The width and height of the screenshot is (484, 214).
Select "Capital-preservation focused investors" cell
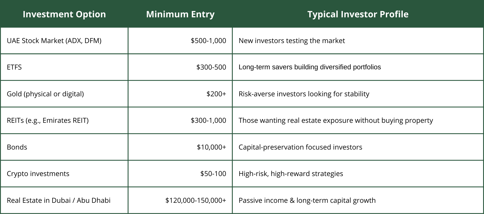coord(300,147)
